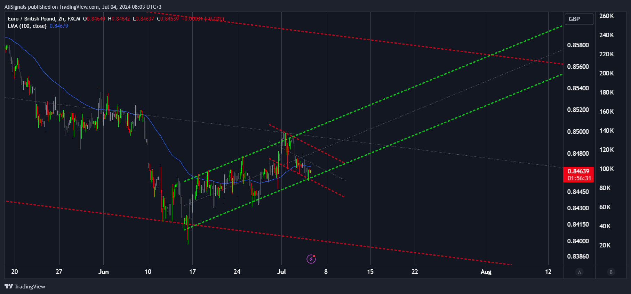This screenshot has width=631, height=294.
Task: Click the 80K volume axis label
Action: 605,188
